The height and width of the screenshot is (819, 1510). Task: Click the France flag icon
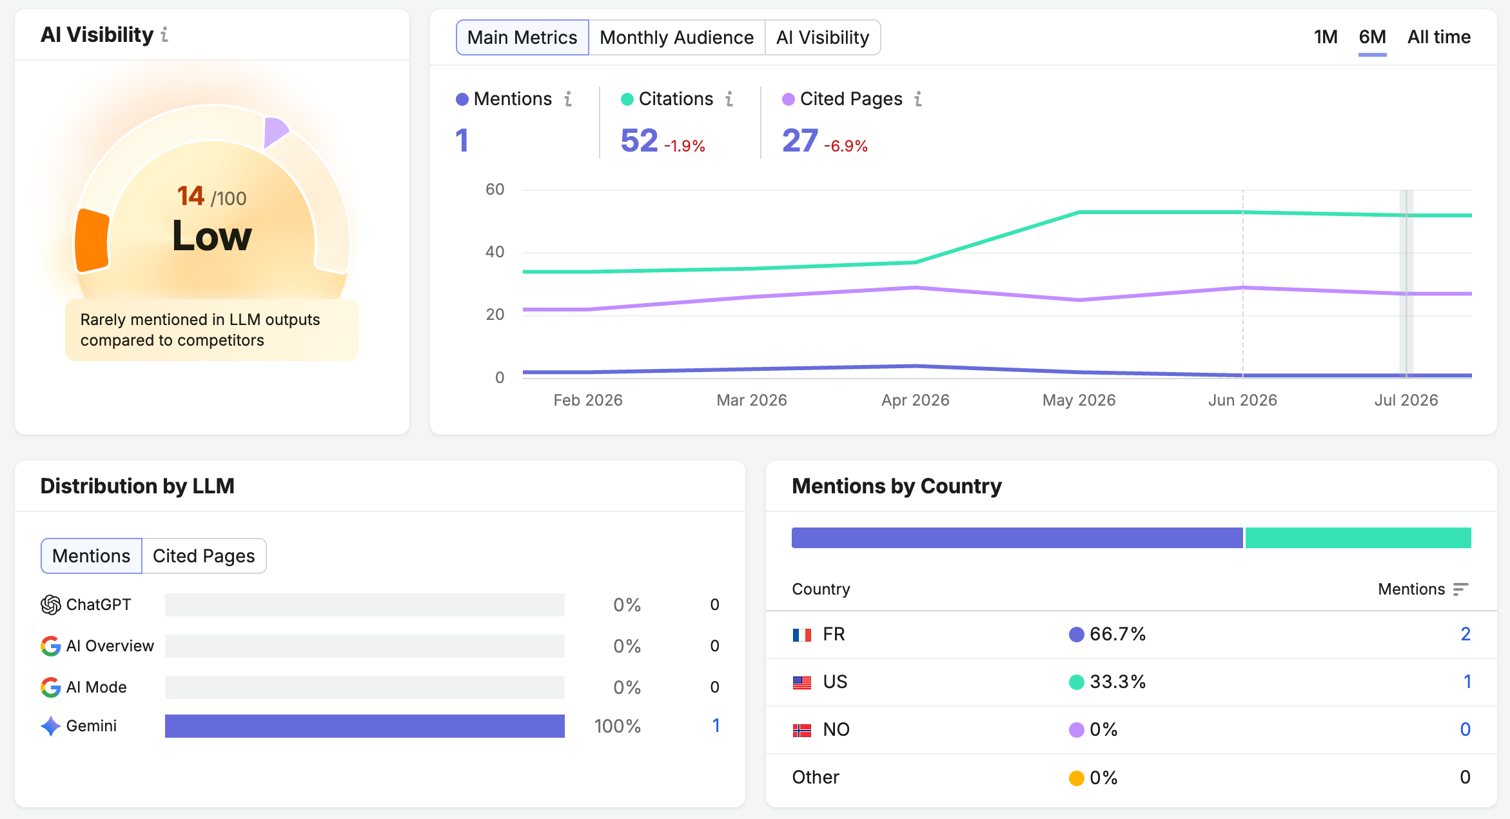[802, 635]
